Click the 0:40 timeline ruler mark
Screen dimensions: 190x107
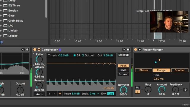coord(78,41)
